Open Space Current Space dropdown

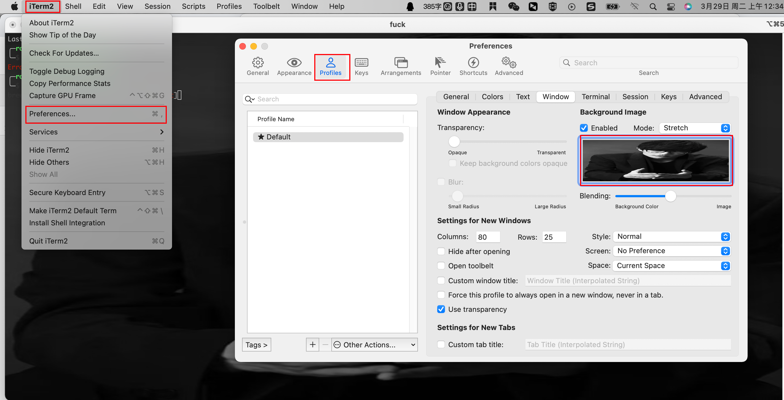point(672,266)
